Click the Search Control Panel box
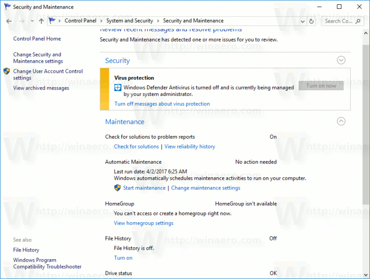370x279 pixels. [338, 21]
